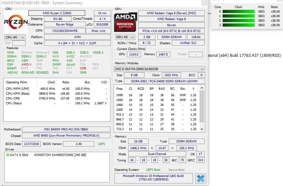Select the CPU MFM (LPM) row

pyautogui.click(x=57, y=88)
